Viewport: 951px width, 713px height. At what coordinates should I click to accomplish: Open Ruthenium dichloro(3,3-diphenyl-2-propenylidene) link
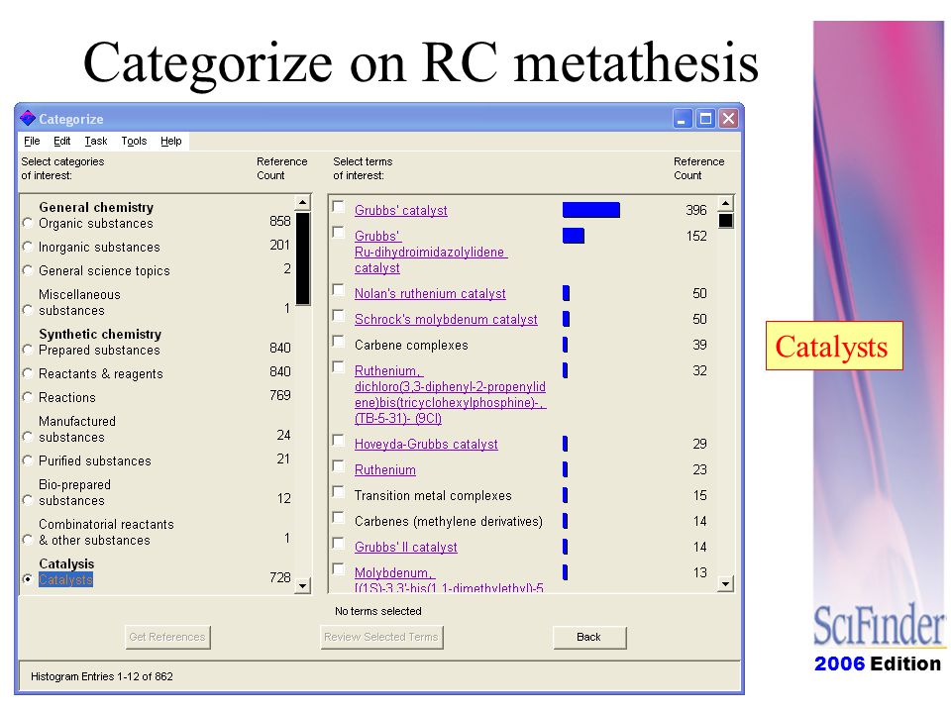tap(450, 394)
